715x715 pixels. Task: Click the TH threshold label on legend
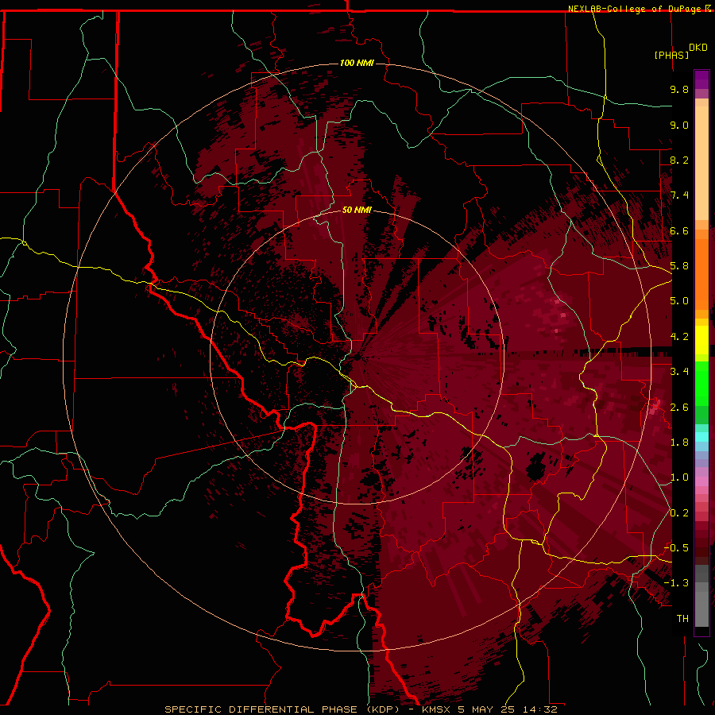(682, 619)
